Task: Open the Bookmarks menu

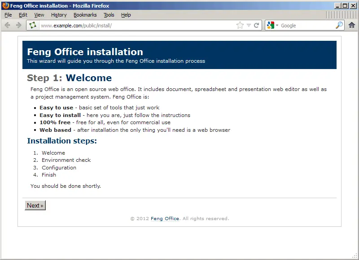Action: [85, 15]
